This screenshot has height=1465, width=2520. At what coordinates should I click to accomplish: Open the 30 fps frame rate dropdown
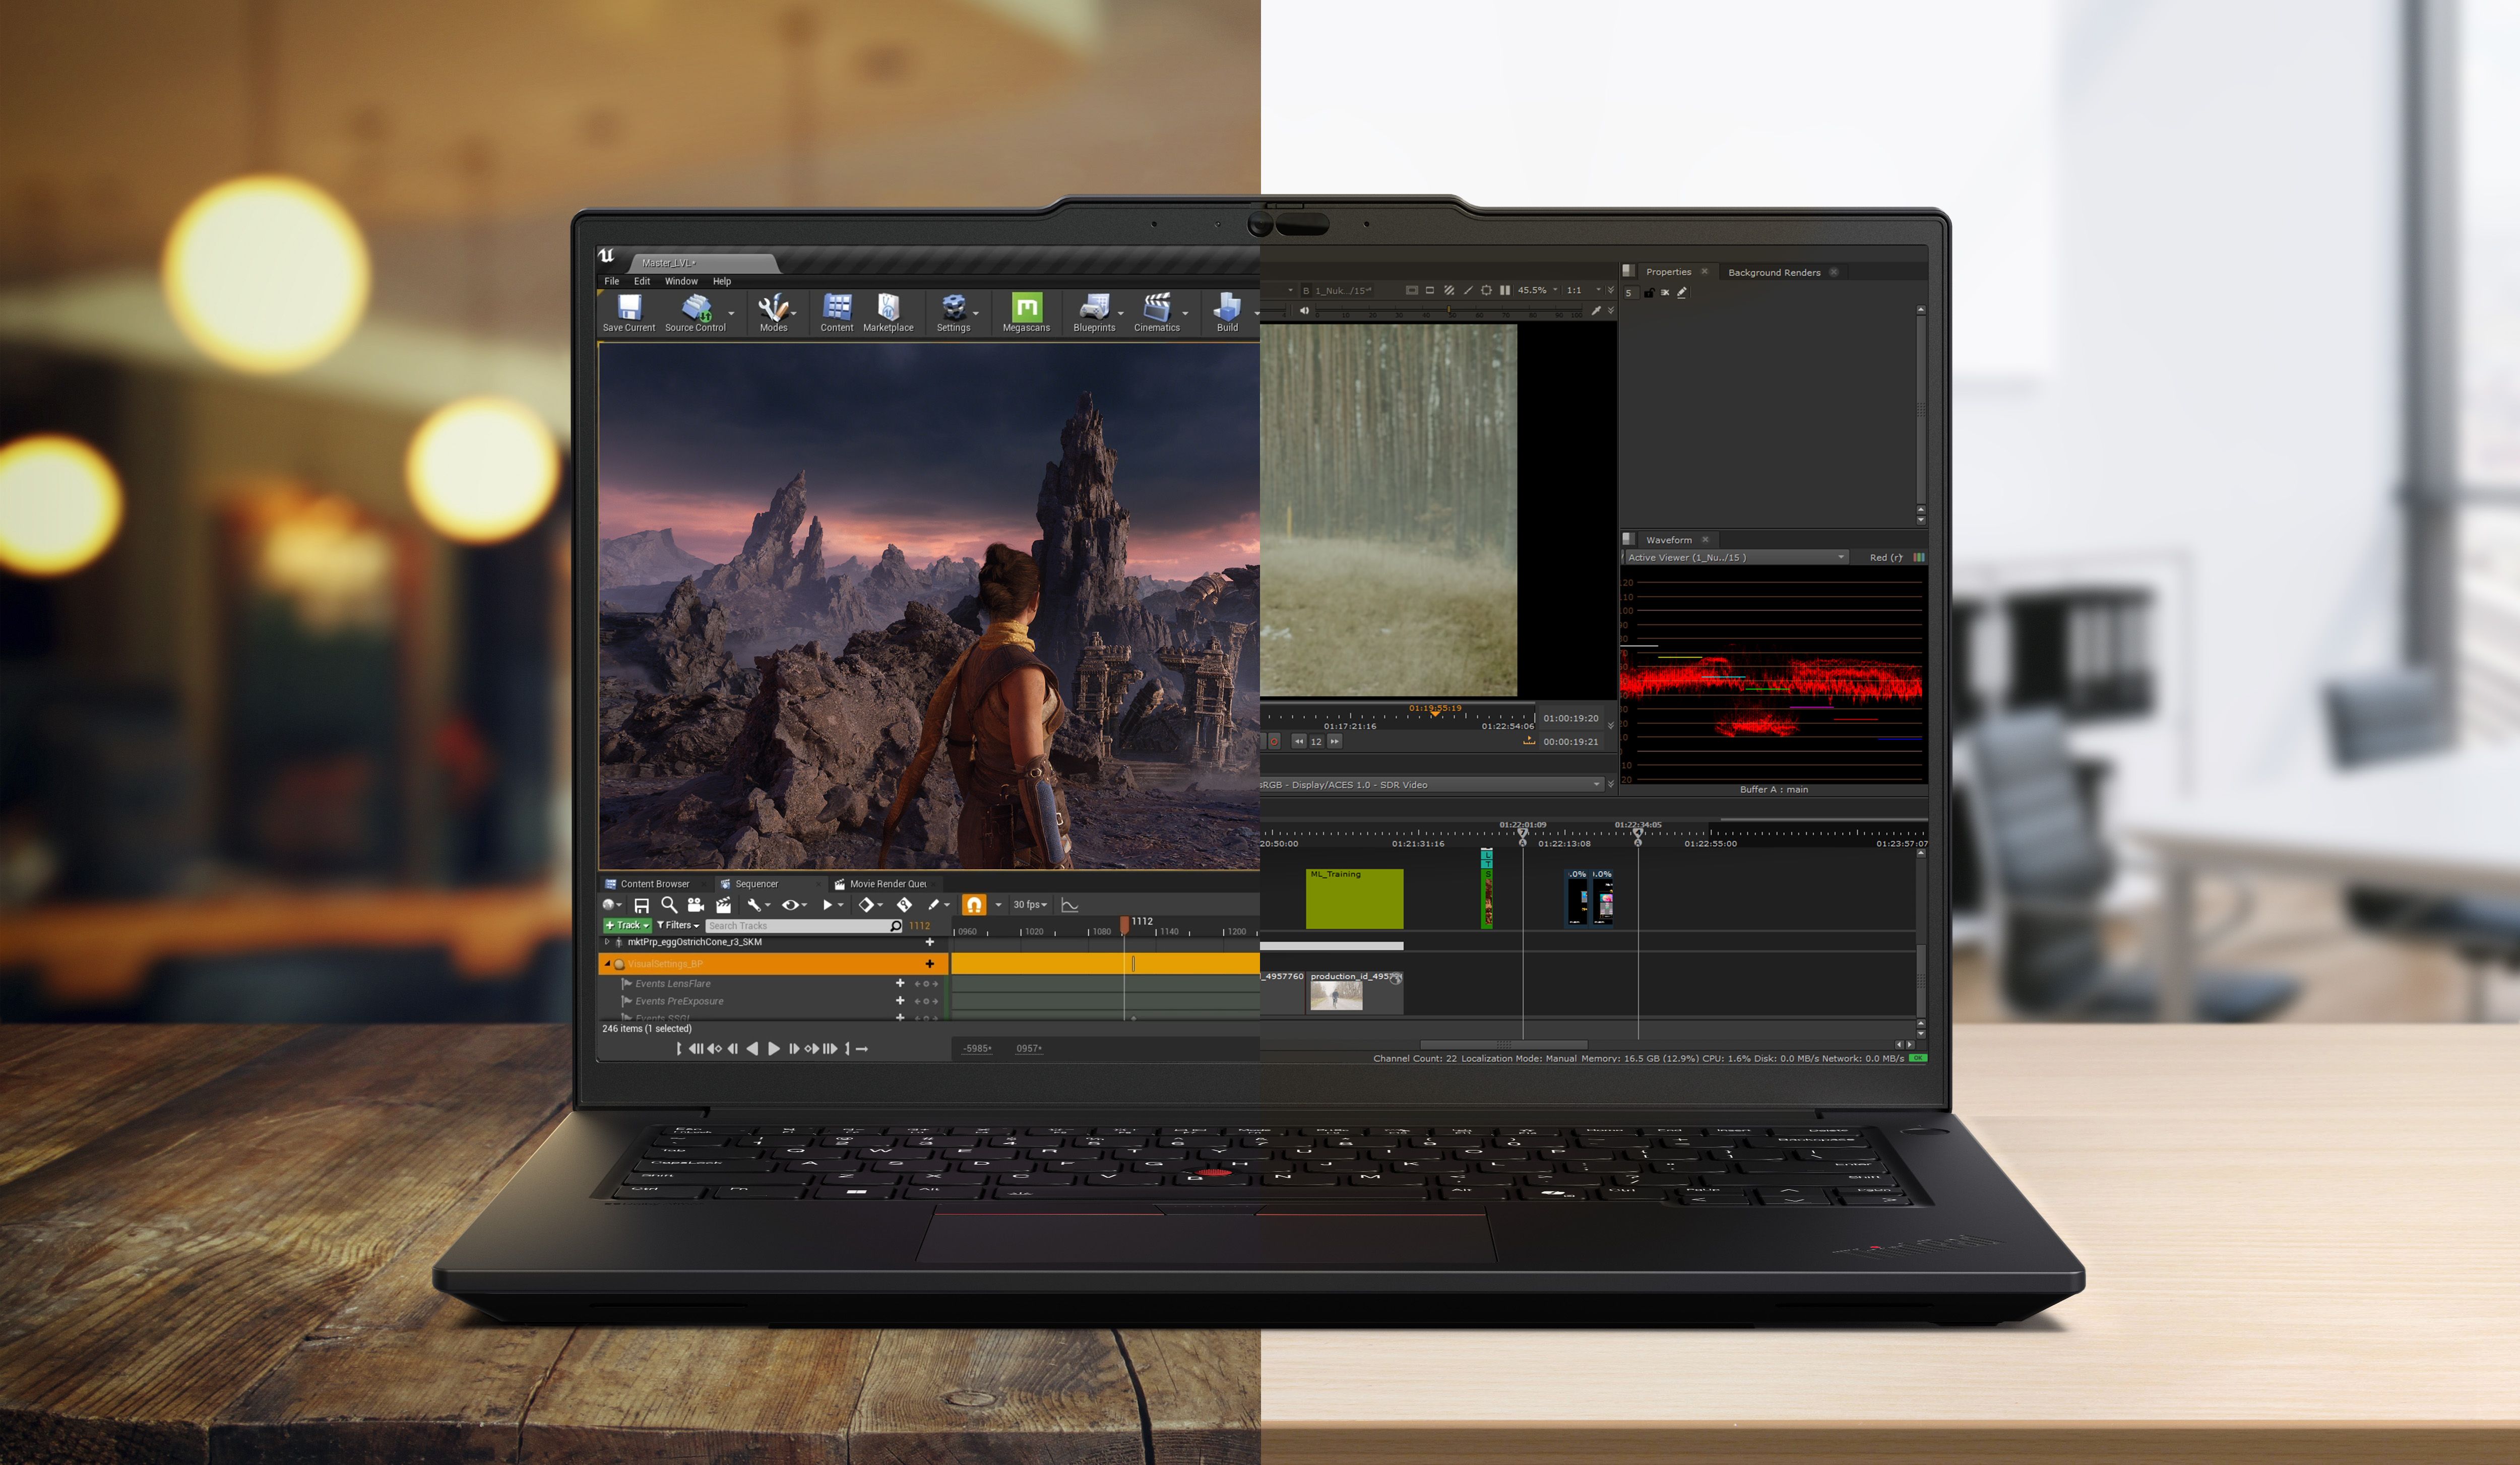point(1030,905)
